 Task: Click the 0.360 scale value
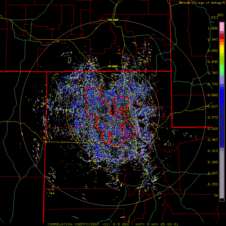coord(213,162)
